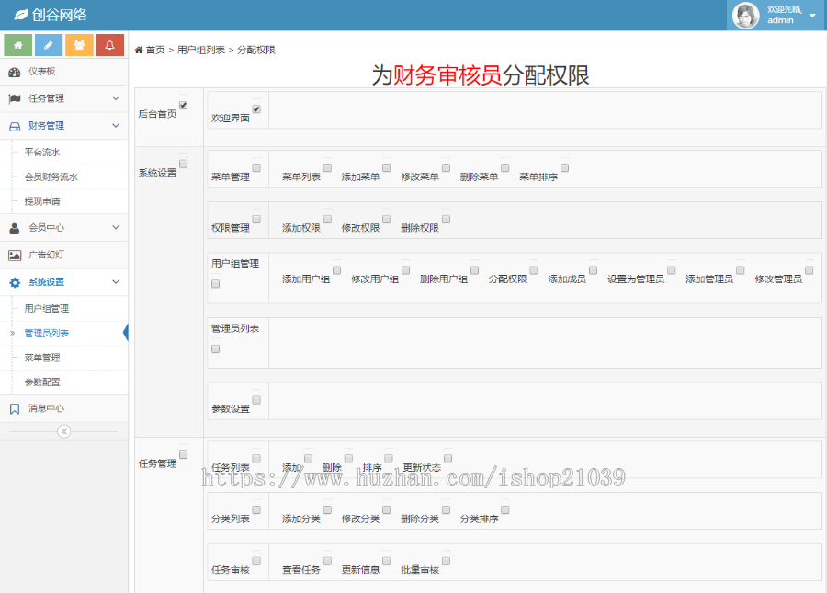The width and height of the screenshot is (827, 593).
Task: Click the blue pencil edit icon
Action: pyautogui.click(x=49, y=44)
